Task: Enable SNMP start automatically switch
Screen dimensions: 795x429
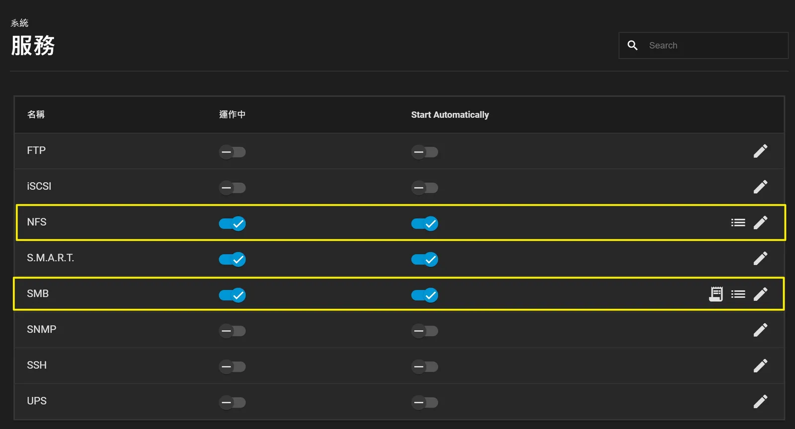Action: point(424,331)
